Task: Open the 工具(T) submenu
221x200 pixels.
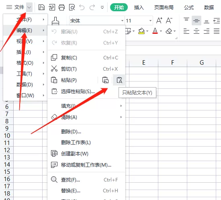Action: coord(25,73)
